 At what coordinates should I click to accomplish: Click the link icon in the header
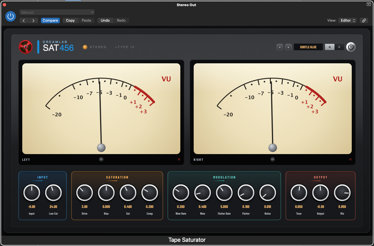[364, 21]
